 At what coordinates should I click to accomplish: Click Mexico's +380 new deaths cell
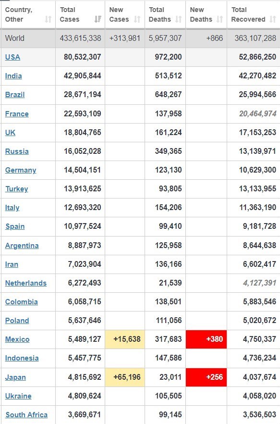click(206, 339)
